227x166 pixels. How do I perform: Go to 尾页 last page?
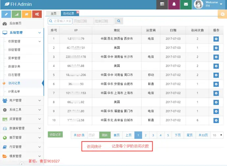[x=189, y=135]
